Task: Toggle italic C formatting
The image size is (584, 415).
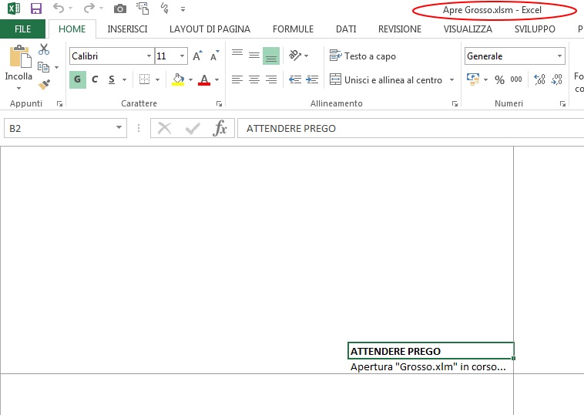Action: (95, 79)
